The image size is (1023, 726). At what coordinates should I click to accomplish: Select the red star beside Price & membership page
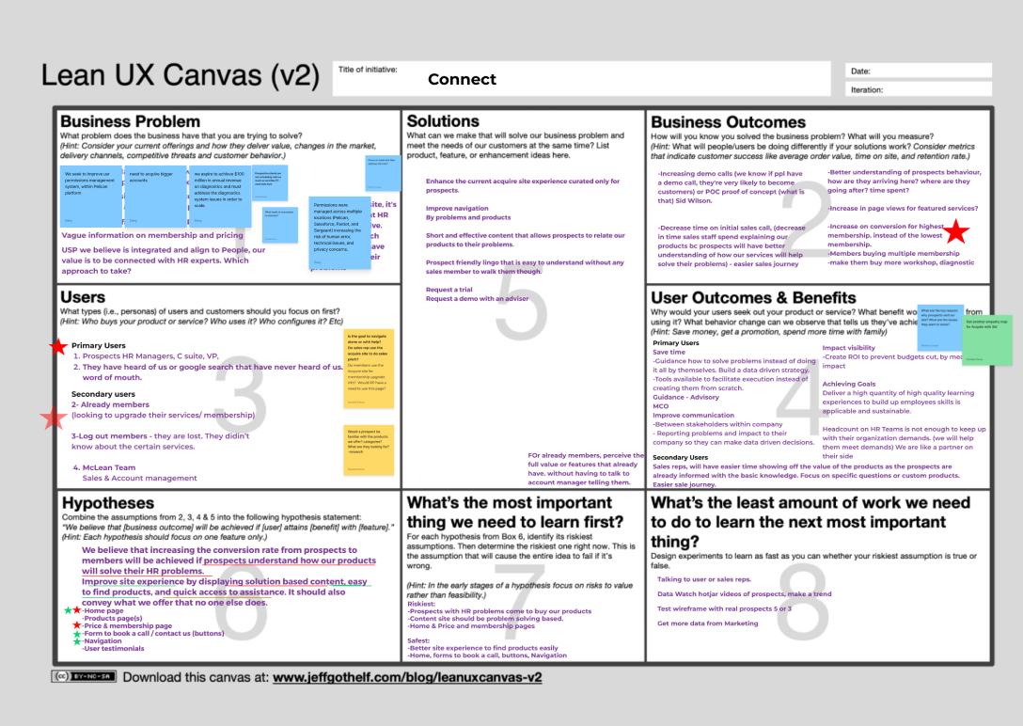click(x=77, y=624)
